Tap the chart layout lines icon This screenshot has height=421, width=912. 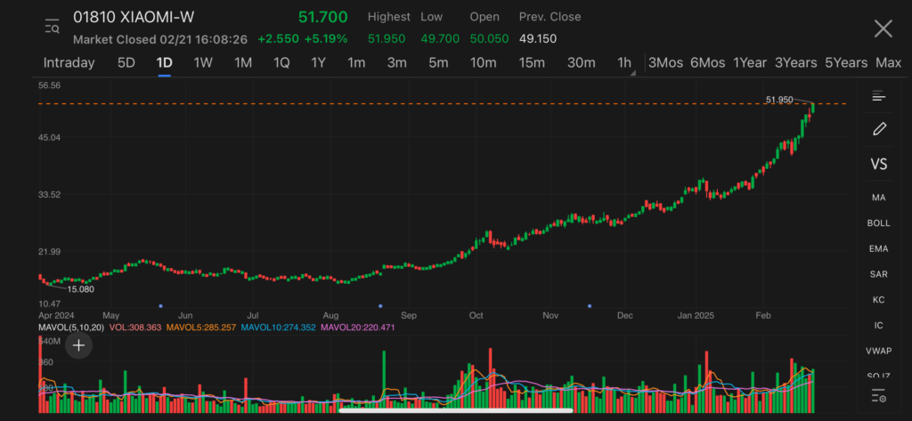[x=879, y=95]
